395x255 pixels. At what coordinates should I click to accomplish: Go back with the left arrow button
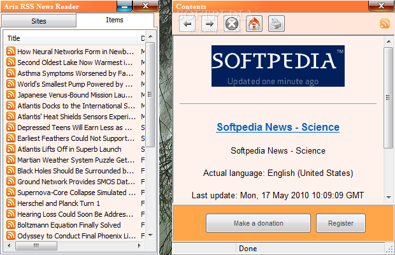coord(187,24)
